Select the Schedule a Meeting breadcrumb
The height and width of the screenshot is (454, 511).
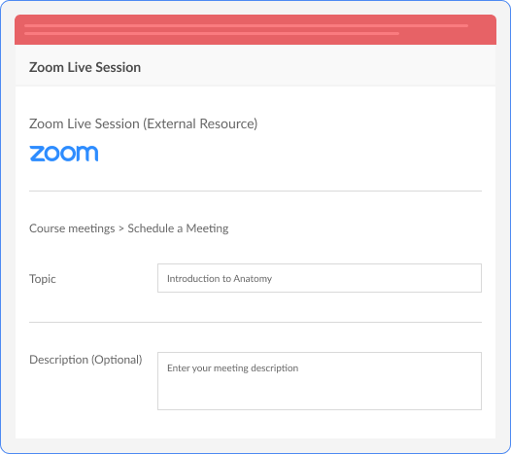click(178, 228)
